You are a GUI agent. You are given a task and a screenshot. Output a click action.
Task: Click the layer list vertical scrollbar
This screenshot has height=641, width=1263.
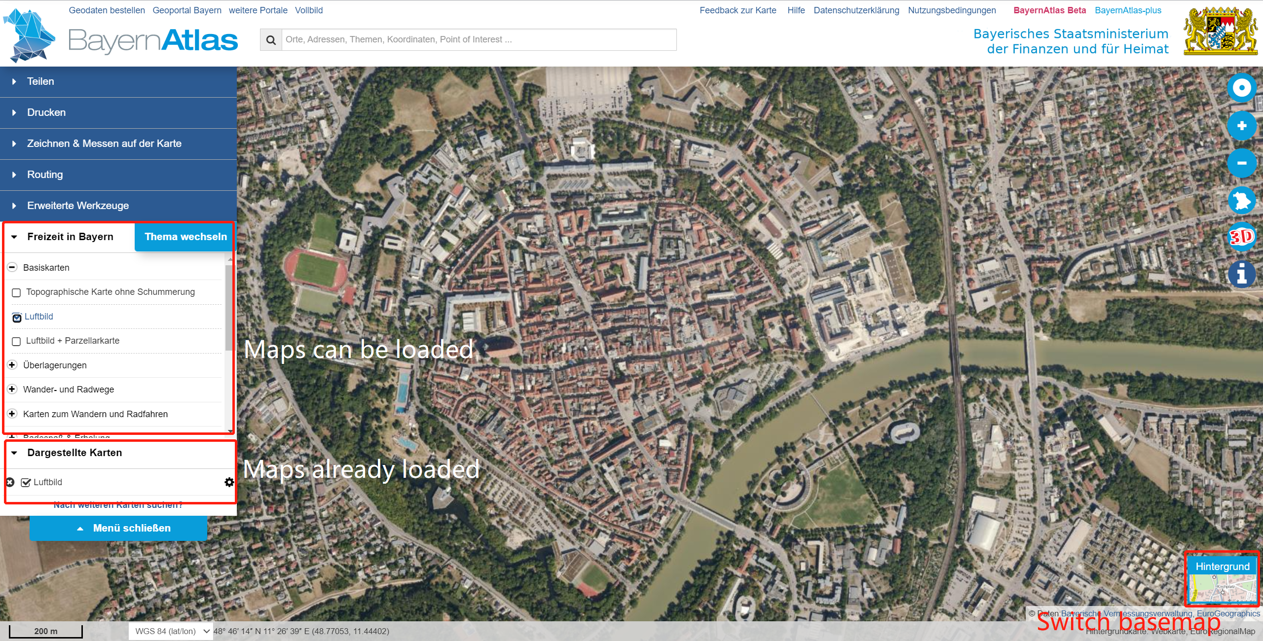pos(229,308)
